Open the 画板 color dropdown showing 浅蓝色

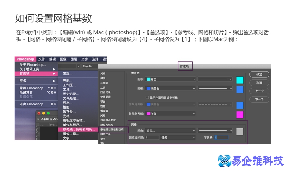tap(171, 88)
